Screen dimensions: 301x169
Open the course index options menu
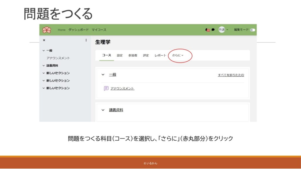86,40
